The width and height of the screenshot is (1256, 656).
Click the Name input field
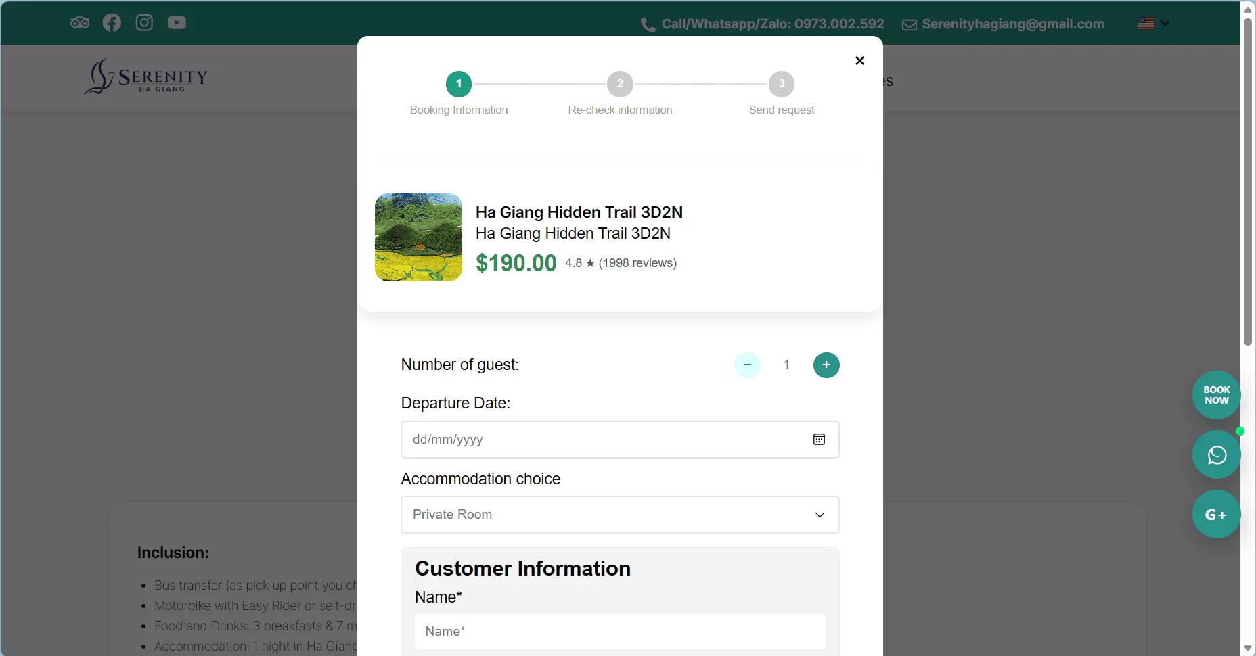[620, 632]
